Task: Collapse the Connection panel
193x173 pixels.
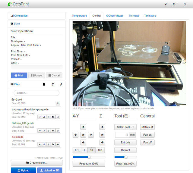Action: pyautogui.click(x=21, y=16)
